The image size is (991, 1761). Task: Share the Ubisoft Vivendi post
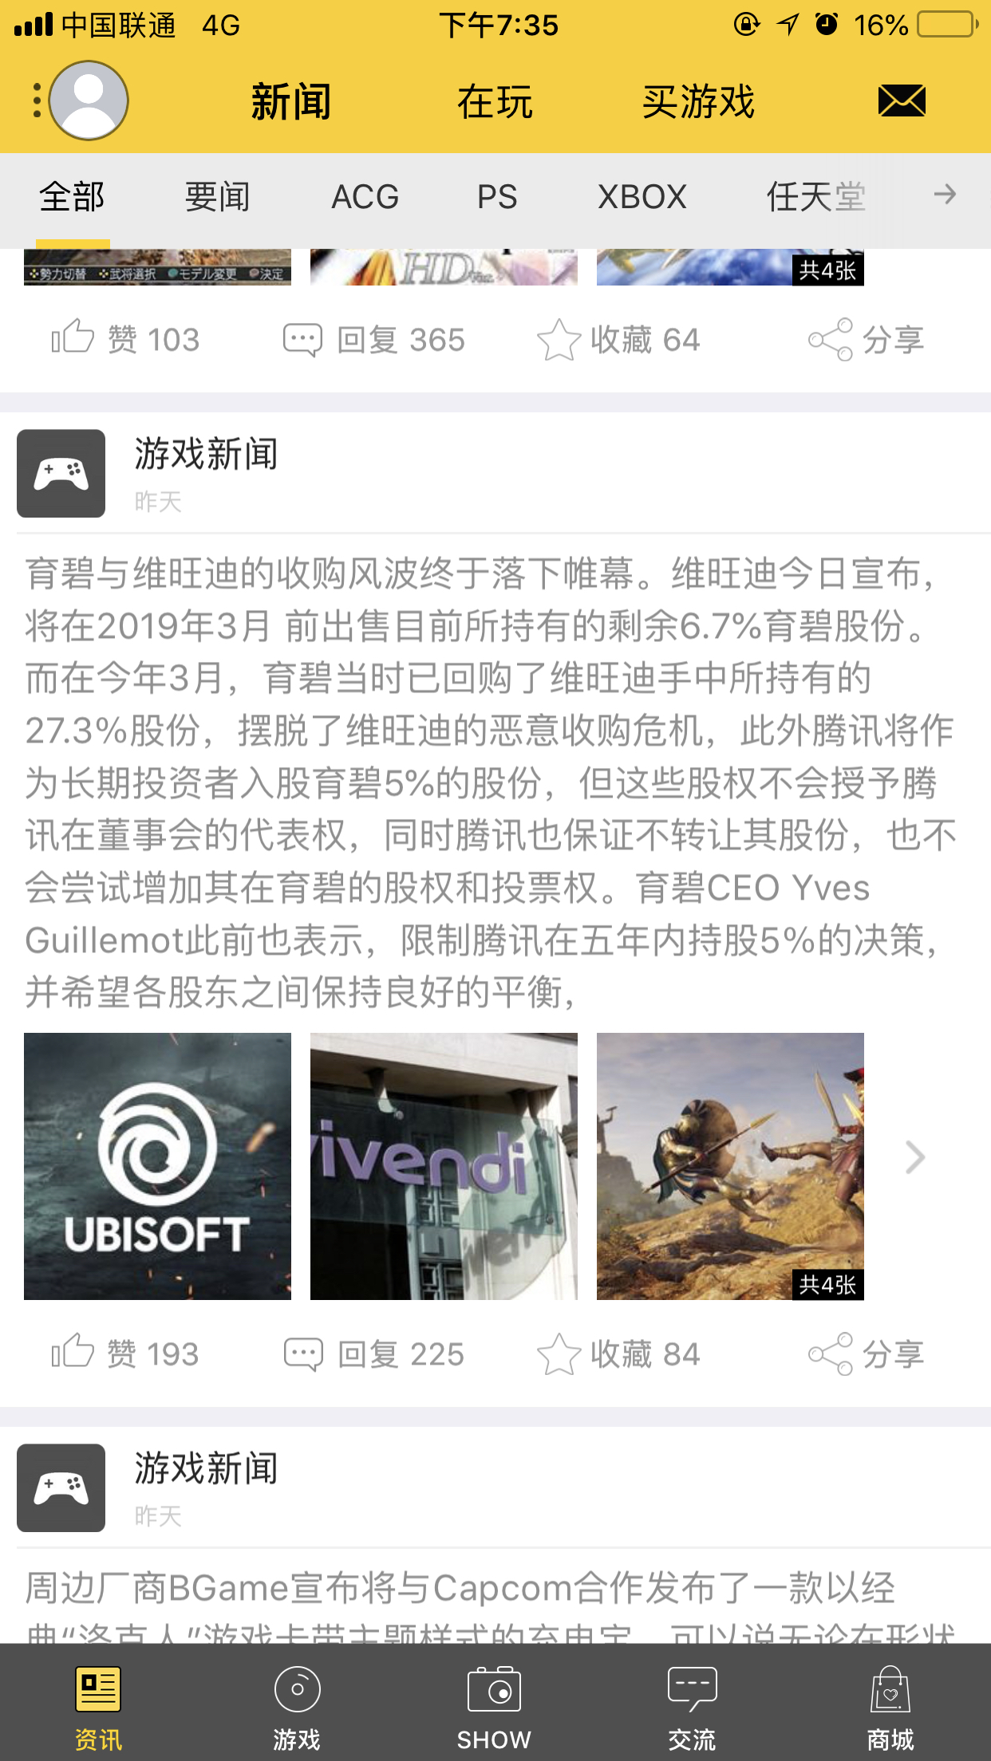(x=866, y=1354)
